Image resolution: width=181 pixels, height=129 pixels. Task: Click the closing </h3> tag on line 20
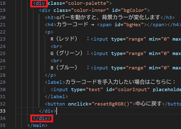[168, 18]
